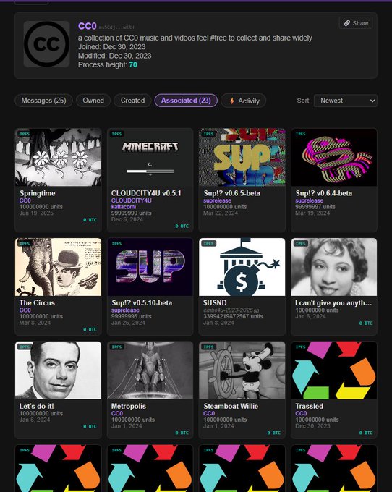Open the Trassled recycle arrows thumbnail
Screen dimensions: 392x492
[334, 370]
